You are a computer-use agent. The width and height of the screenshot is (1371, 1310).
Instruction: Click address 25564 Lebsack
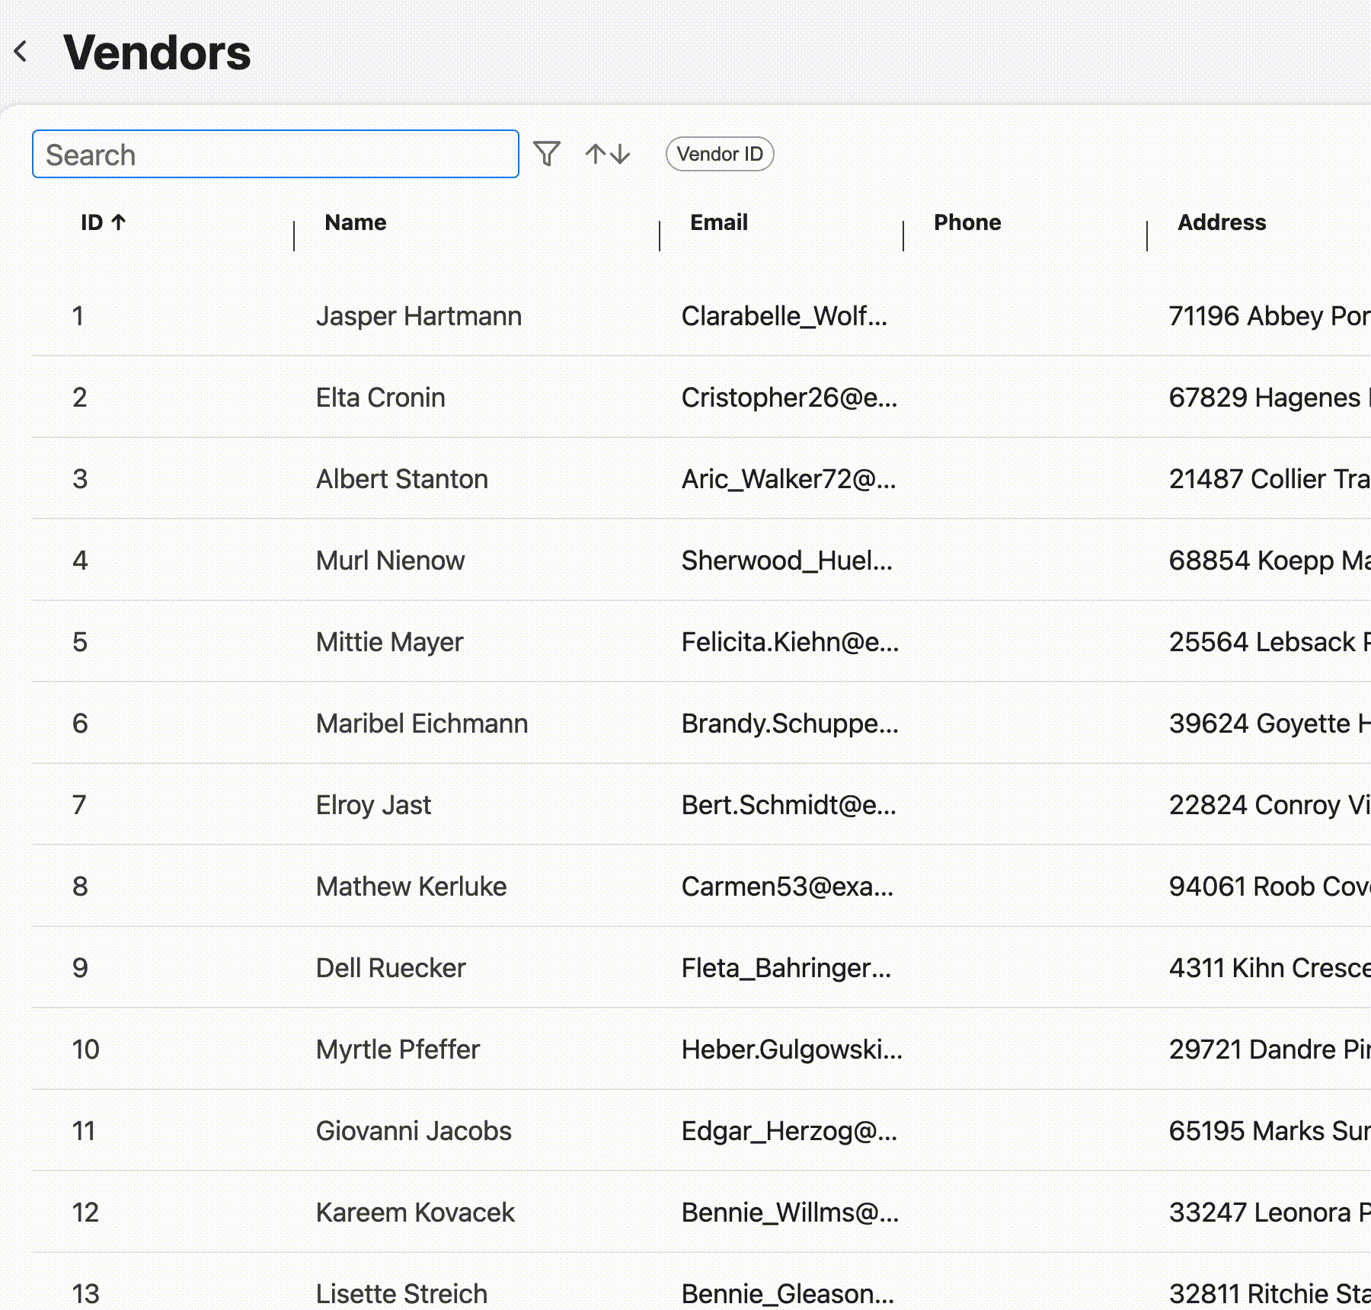(1270, 642)
